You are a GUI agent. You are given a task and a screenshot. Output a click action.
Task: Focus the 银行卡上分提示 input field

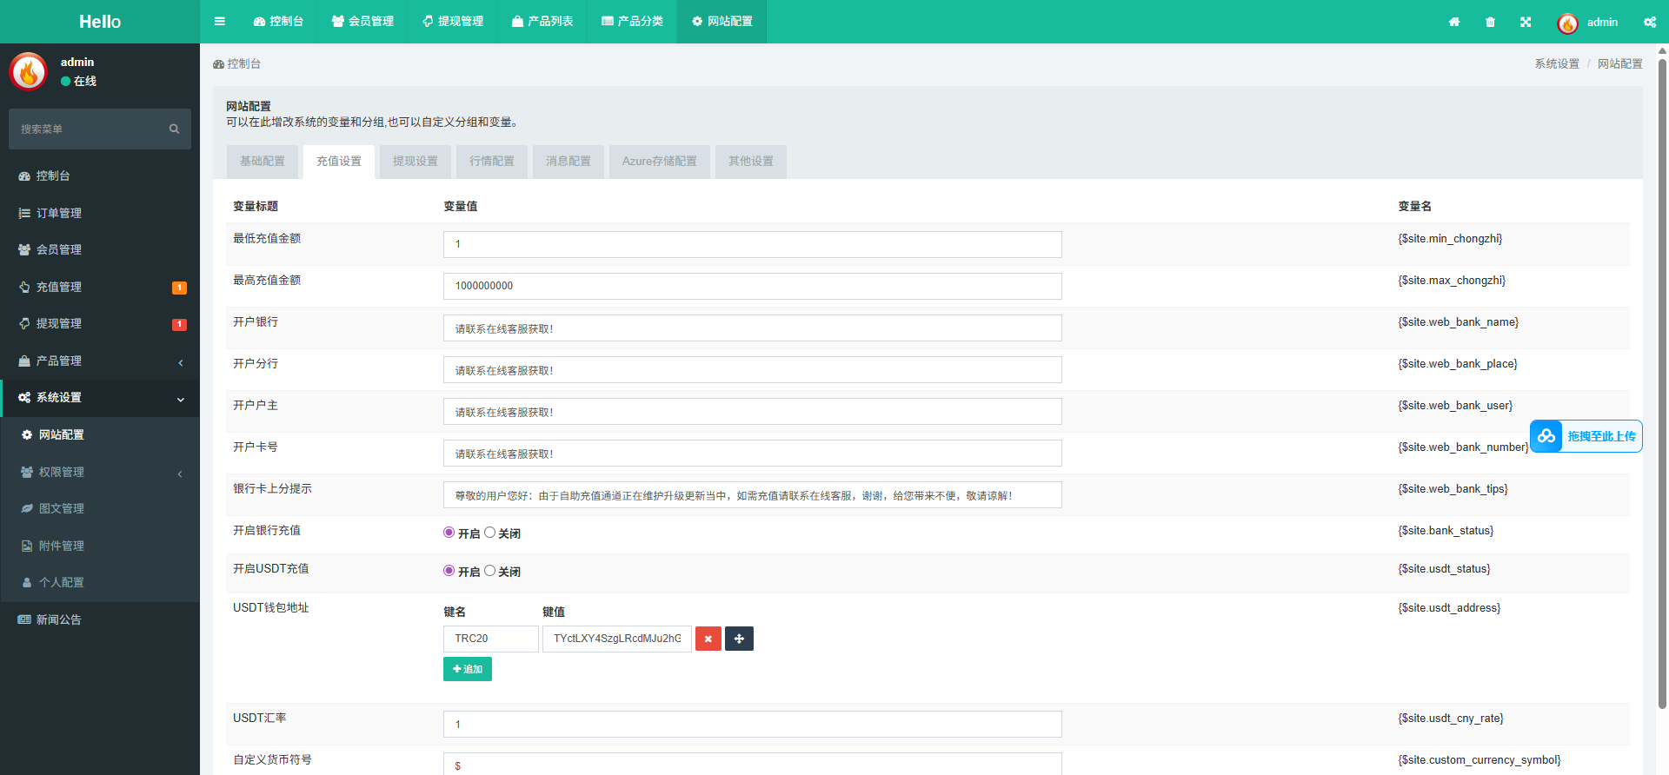[x=753, y=495]
